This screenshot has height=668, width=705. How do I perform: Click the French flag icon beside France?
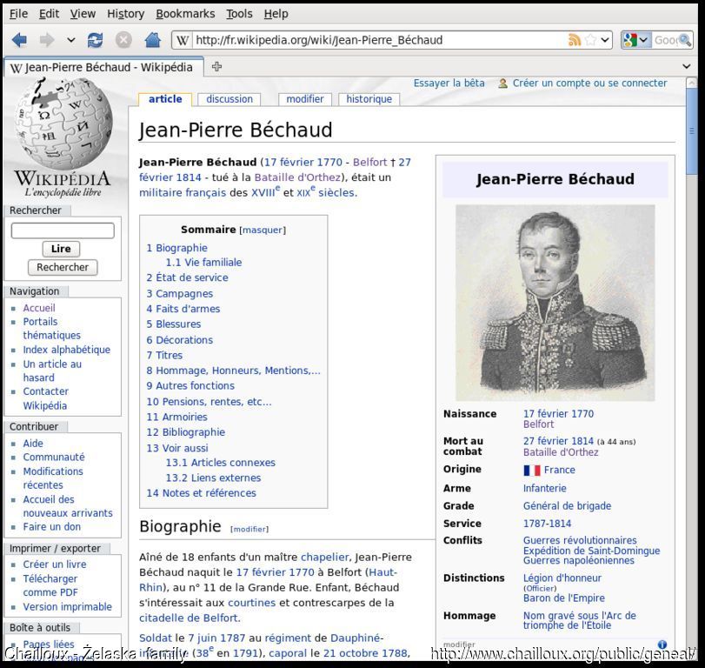531,471
